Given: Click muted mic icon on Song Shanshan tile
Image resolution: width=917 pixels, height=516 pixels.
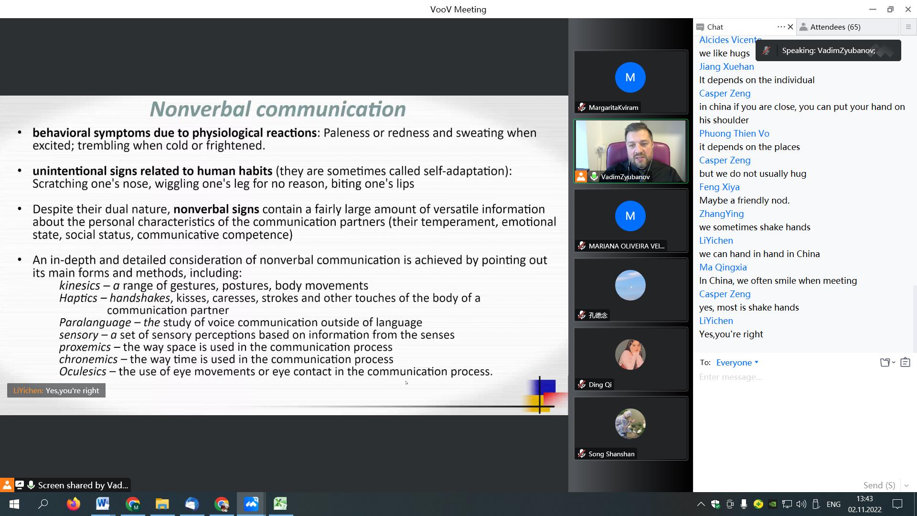Looking at the screenshot, I should [x=581, y=454].
